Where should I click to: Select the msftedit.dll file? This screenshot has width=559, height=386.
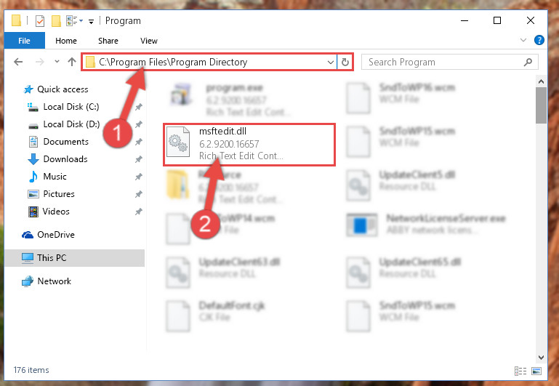[249, 145]
